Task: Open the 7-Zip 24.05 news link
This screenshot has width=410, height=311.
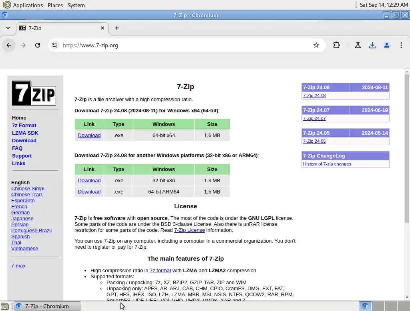Action: point(314,141)
